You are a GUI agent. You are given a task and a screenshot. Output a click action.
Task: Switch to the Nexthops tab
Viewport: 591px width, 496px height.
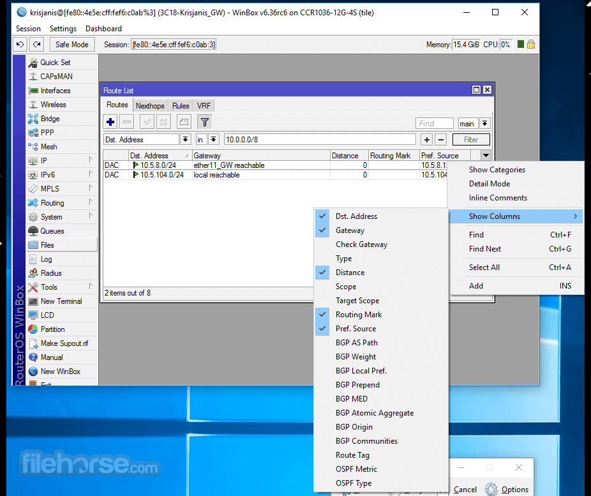150,106
